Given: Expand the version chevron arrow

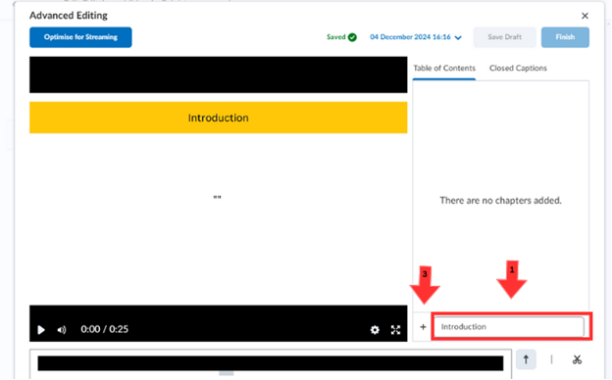Looking at the screenshot, I should 458,38.
